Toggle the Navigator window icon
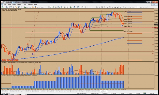Screen dimensions: 159x95 tap(16, 7)
